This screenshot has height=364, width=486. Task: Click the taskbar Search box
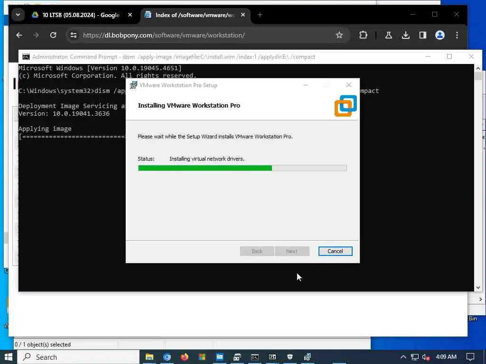coord(78,357)
